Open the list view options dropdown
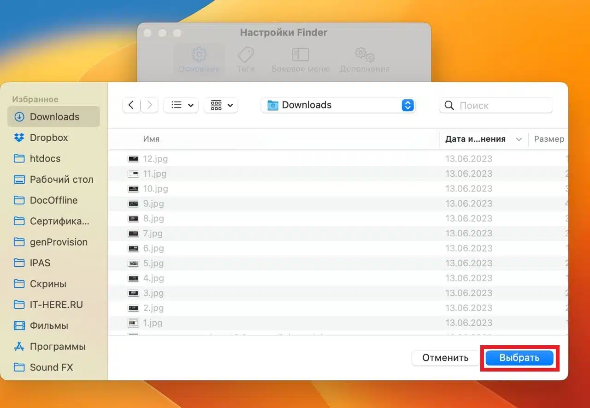The width and height of the screenshot is (590, 408). tap(181, 105)
